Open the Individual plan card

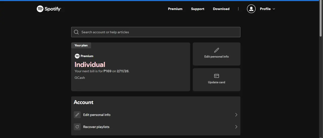tap(130, 67)
